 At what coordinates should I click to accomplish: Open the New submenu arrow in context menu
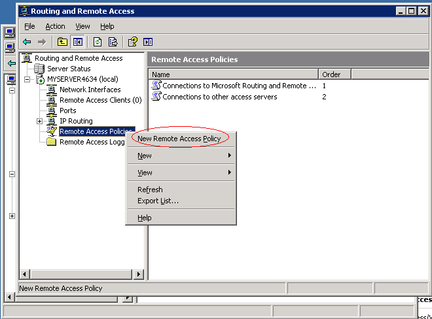[x=230, y=156]
